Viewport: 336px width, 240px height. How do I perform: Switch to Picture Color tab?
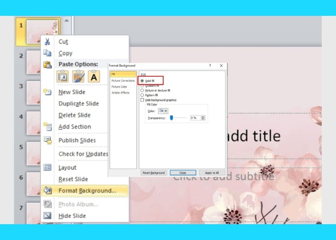[120, 87]
